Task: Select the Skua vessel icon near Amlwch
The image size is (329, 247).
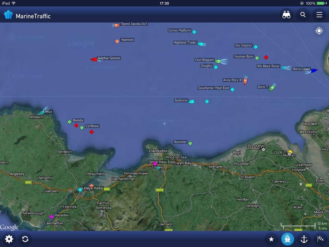Action: pos(41,113)
